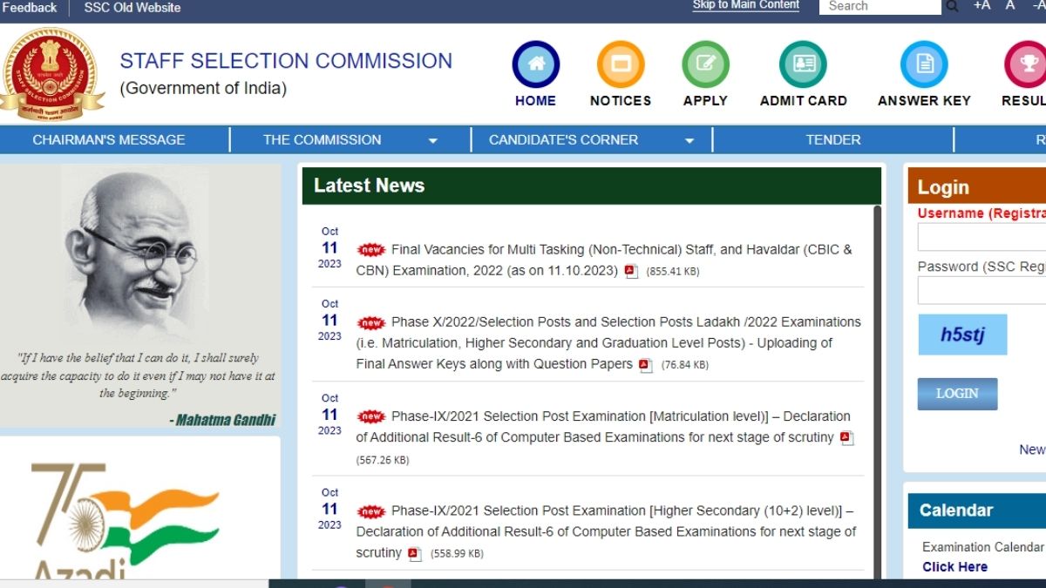
Task: Click the Home icon in header
Action: [x=535, y=64]
